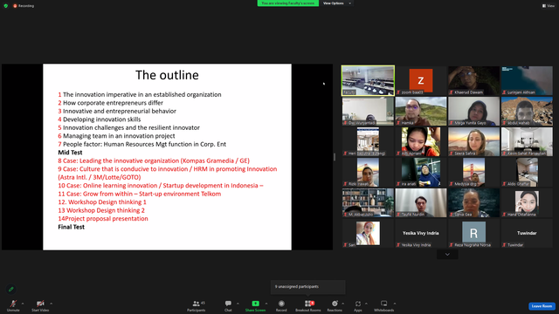The width and height of the screenshot is (559, 314).
Task: Expand caret next to Reactions
Action: point(343,304)
